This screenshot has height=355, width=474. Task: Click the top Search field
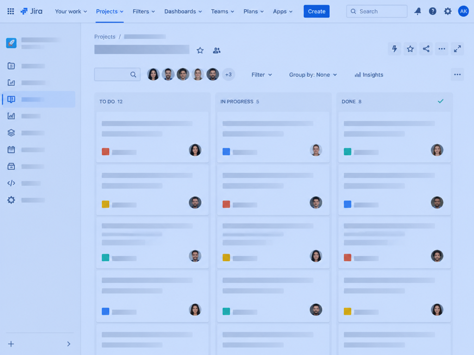click(377, 12)
